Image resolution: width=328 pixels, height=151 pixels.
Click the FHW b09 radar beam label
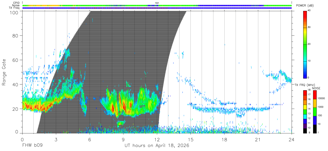tap(32, 146)
